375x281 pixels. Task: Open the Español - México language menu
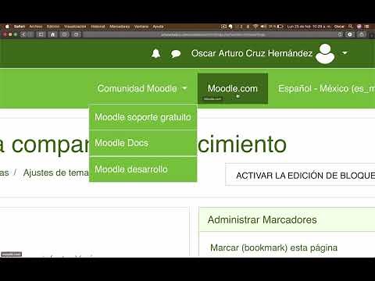point(327,88)
